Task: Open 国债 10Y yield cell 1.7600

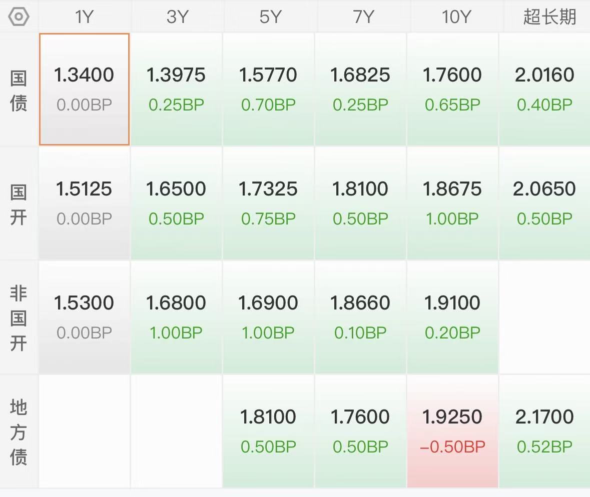Action: pyautogui.click(x=452, y=89)
